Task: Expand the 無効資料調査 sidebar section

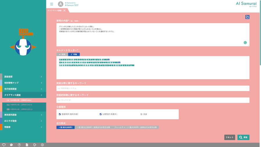Action: pyautogui.click(x=23, y=115)
